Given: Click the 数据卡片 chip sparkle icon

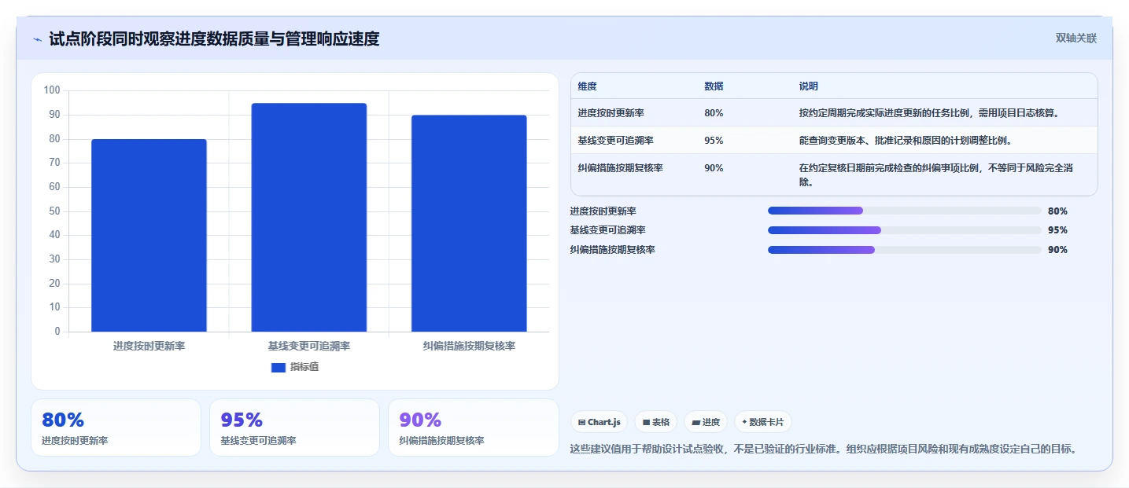Looking at the screenshot, I should (x=744, y=422).
